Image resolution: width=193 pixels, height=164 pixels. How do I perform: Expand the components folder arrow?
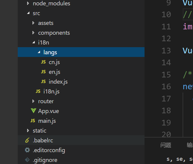tap(33, 33)
